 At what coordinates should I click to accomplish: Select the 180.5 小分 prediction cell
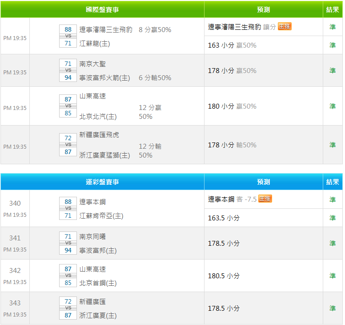pyautogui.click(x=224, y=276)
